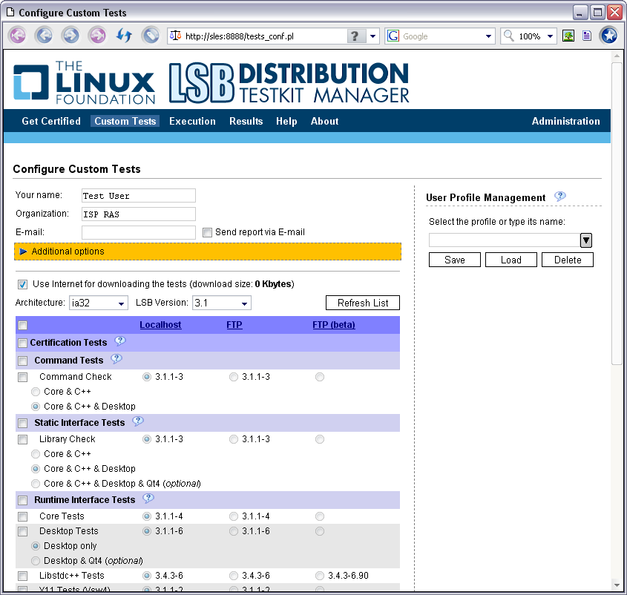Load the selected profile

coord(511,260)
